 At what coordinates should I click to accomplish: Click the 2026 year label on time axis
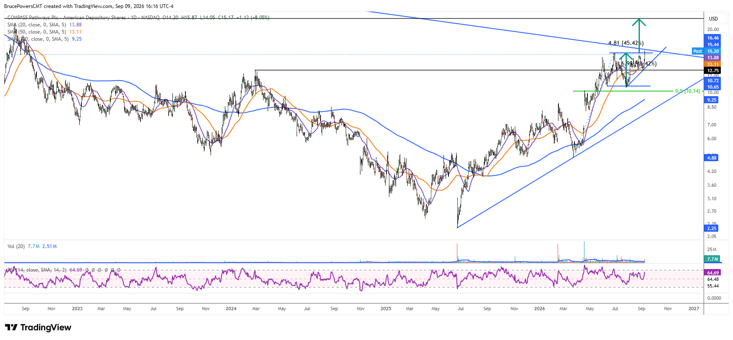540,309
